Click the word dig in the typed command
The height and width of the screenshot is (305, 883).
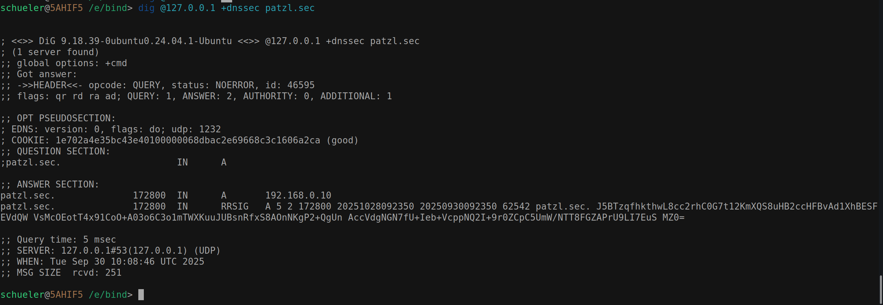[x=146, y=8]
